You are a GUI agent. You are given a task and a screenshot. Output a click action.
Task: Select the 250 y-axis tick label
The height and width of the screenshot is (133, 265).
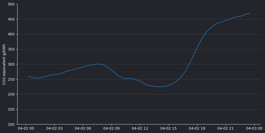pyautogui.click(x=11, y=79)
